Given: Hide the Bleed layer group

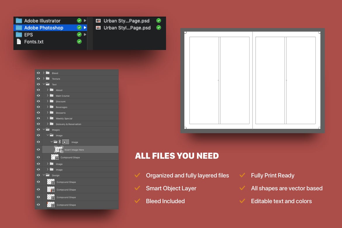Looking at the screenshot, I should pyautogui.click(x=38, y=73).
